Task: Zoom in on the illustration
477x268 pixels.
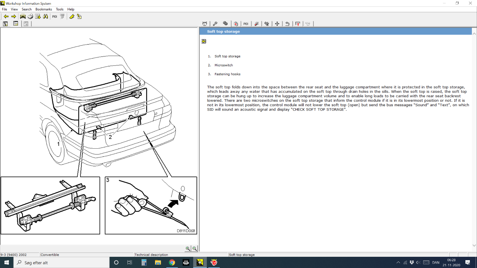Action: pyautogui.click(x=188, y=249)
